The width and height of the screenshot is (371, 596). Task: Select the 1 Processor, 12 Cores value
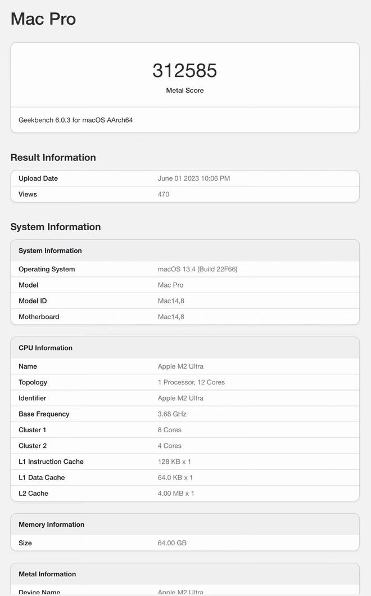click(x=191, y=382)
